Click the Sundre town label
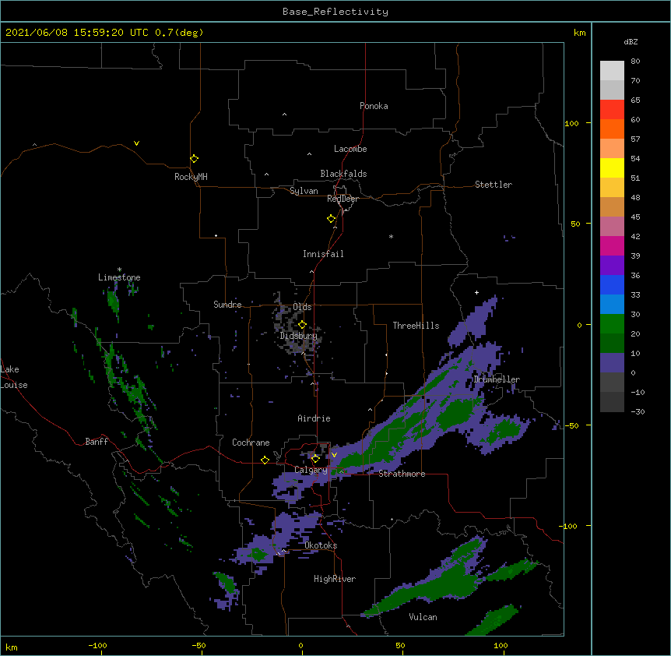 [x=227, y=305]
